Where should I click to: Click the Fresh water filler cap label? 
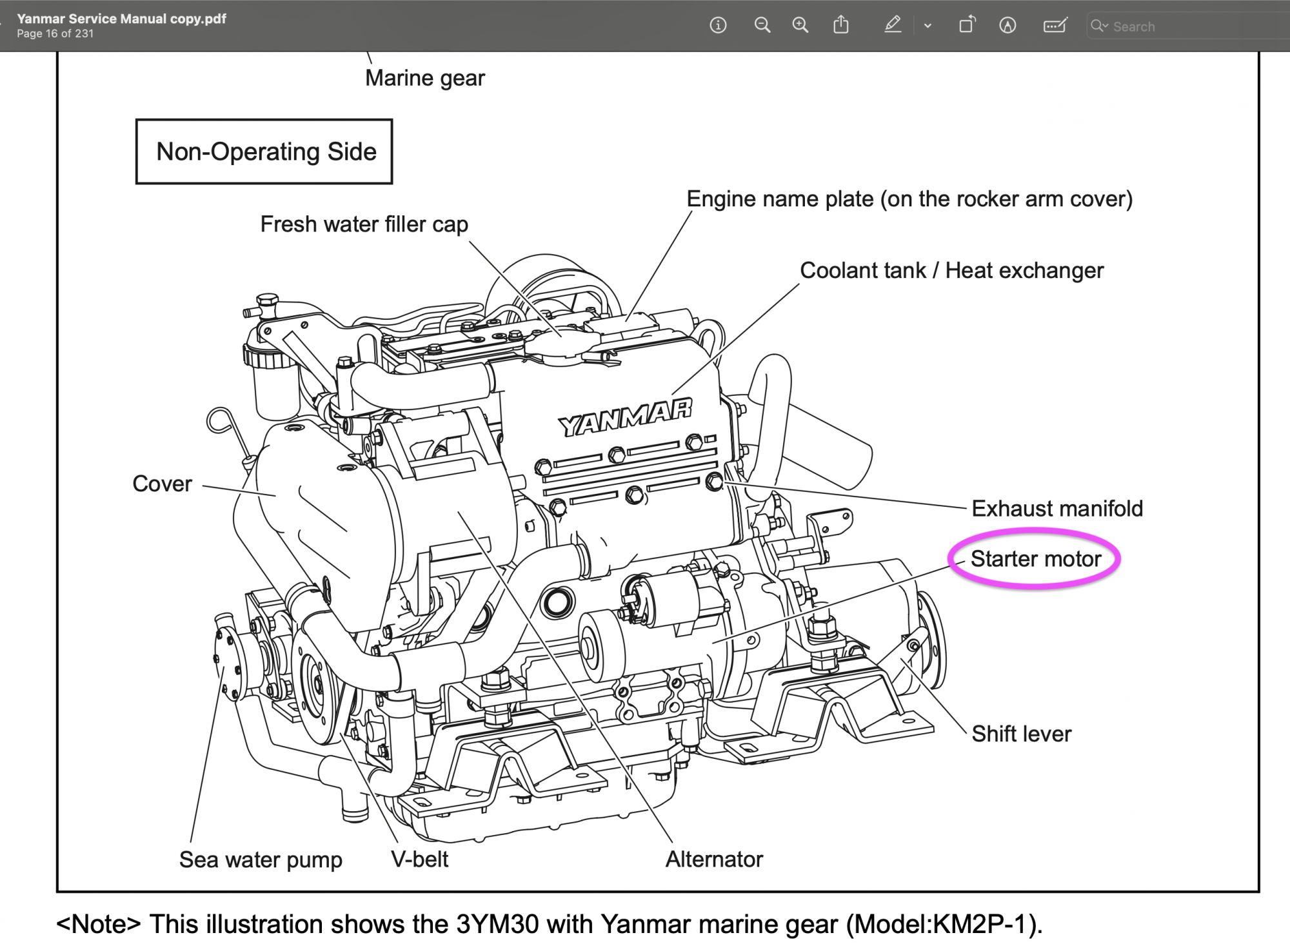[x=364, y=224]
